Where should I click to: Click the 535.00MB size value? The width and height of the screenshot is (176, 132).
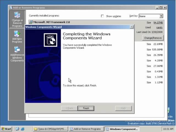point(157,50)
